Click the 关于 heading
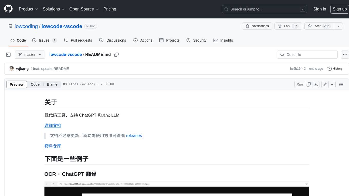Viewport: 349px width, 196px height. click(51, 102)
